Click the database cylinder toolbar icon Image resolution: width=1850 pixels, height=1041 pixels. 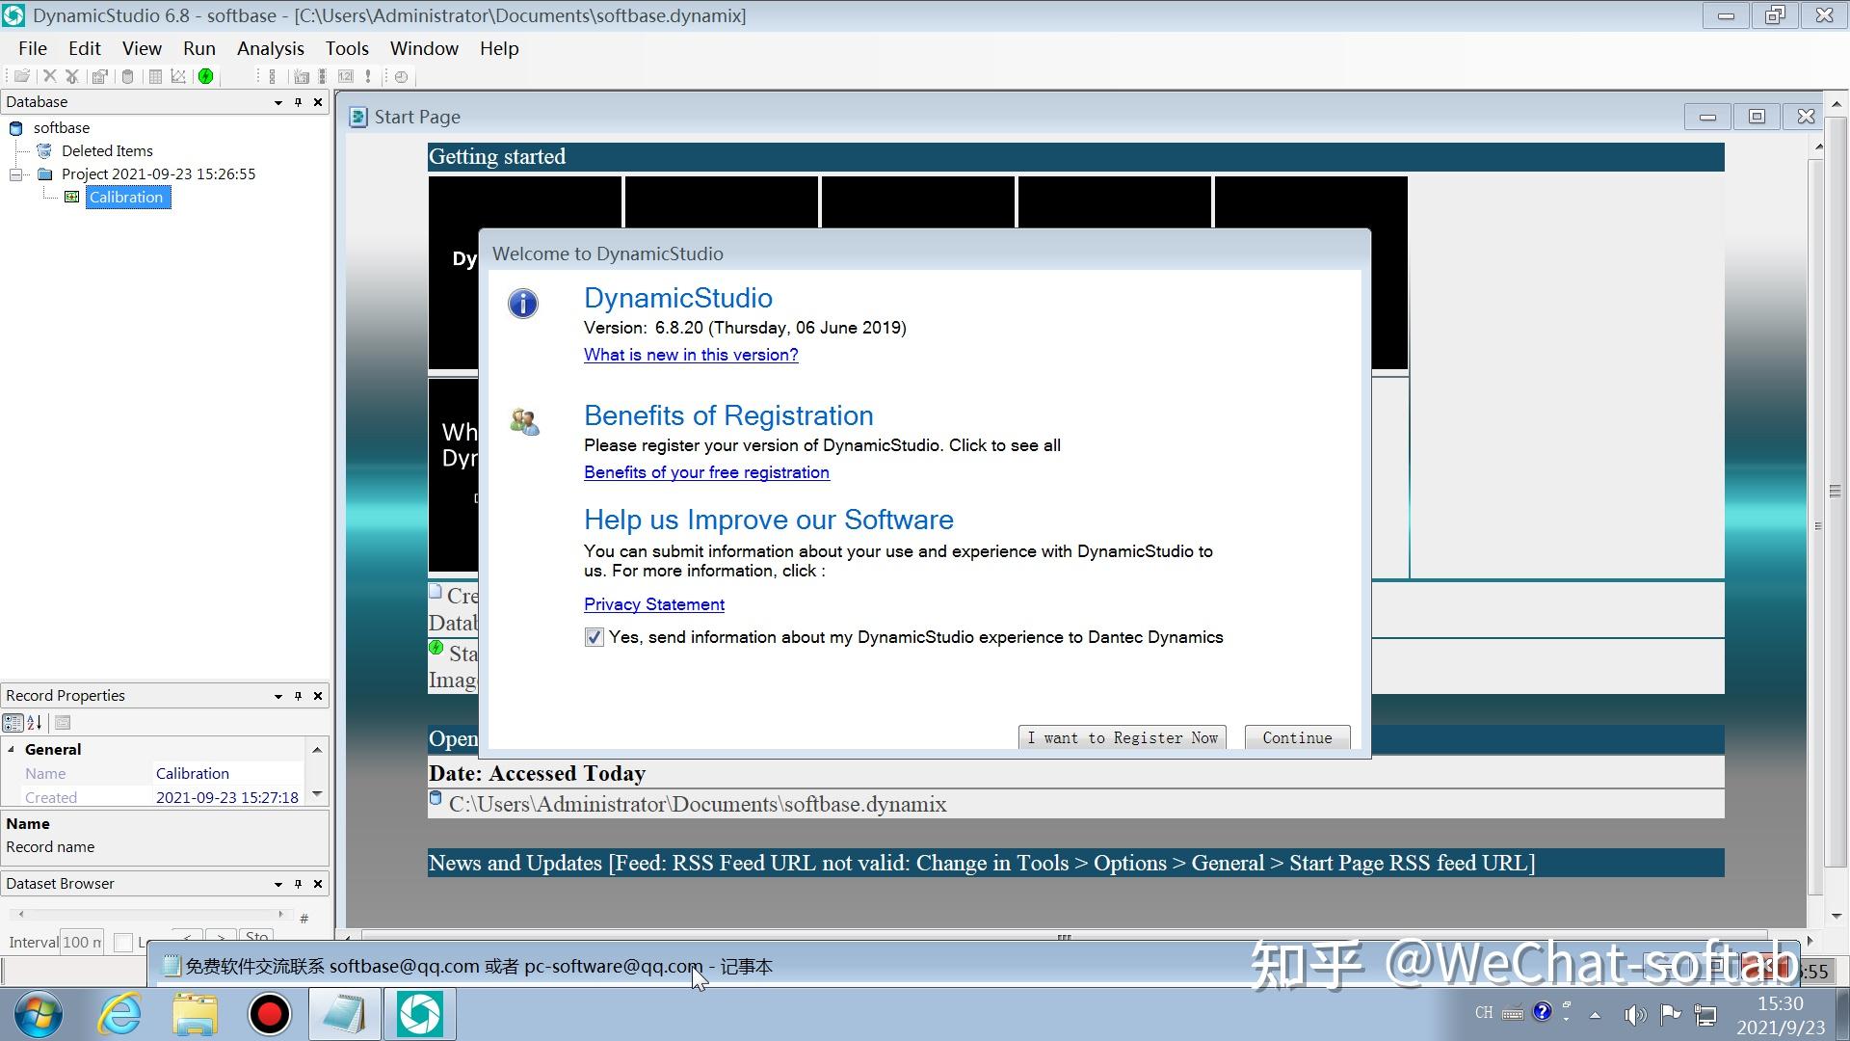point(127,76)
